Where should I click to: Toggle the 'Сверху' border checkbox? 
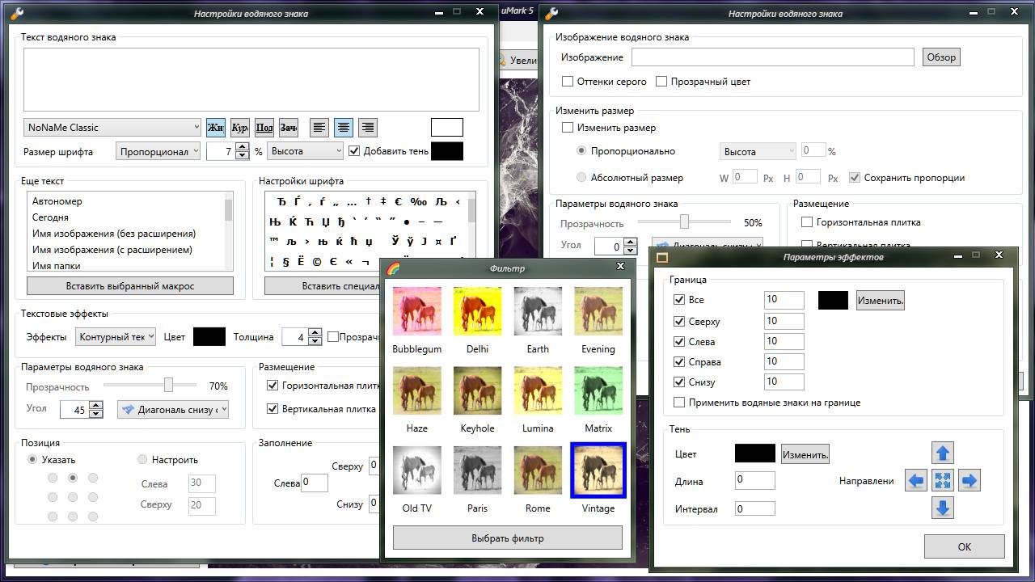coord(679,322)
